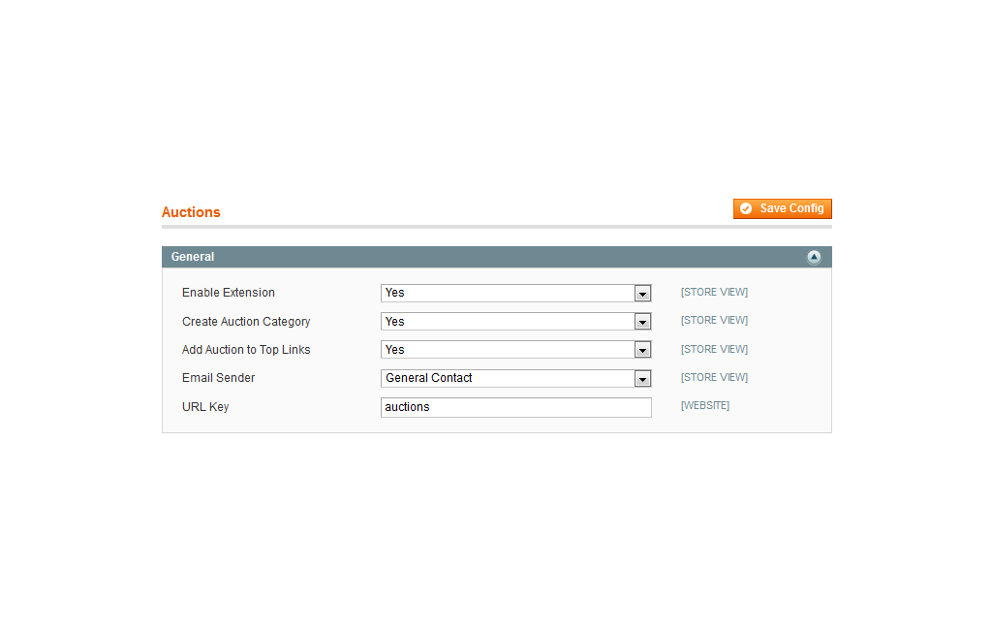Click the Enable Extension label
Screen dimensions: 992x630
(x=229, y=293)
